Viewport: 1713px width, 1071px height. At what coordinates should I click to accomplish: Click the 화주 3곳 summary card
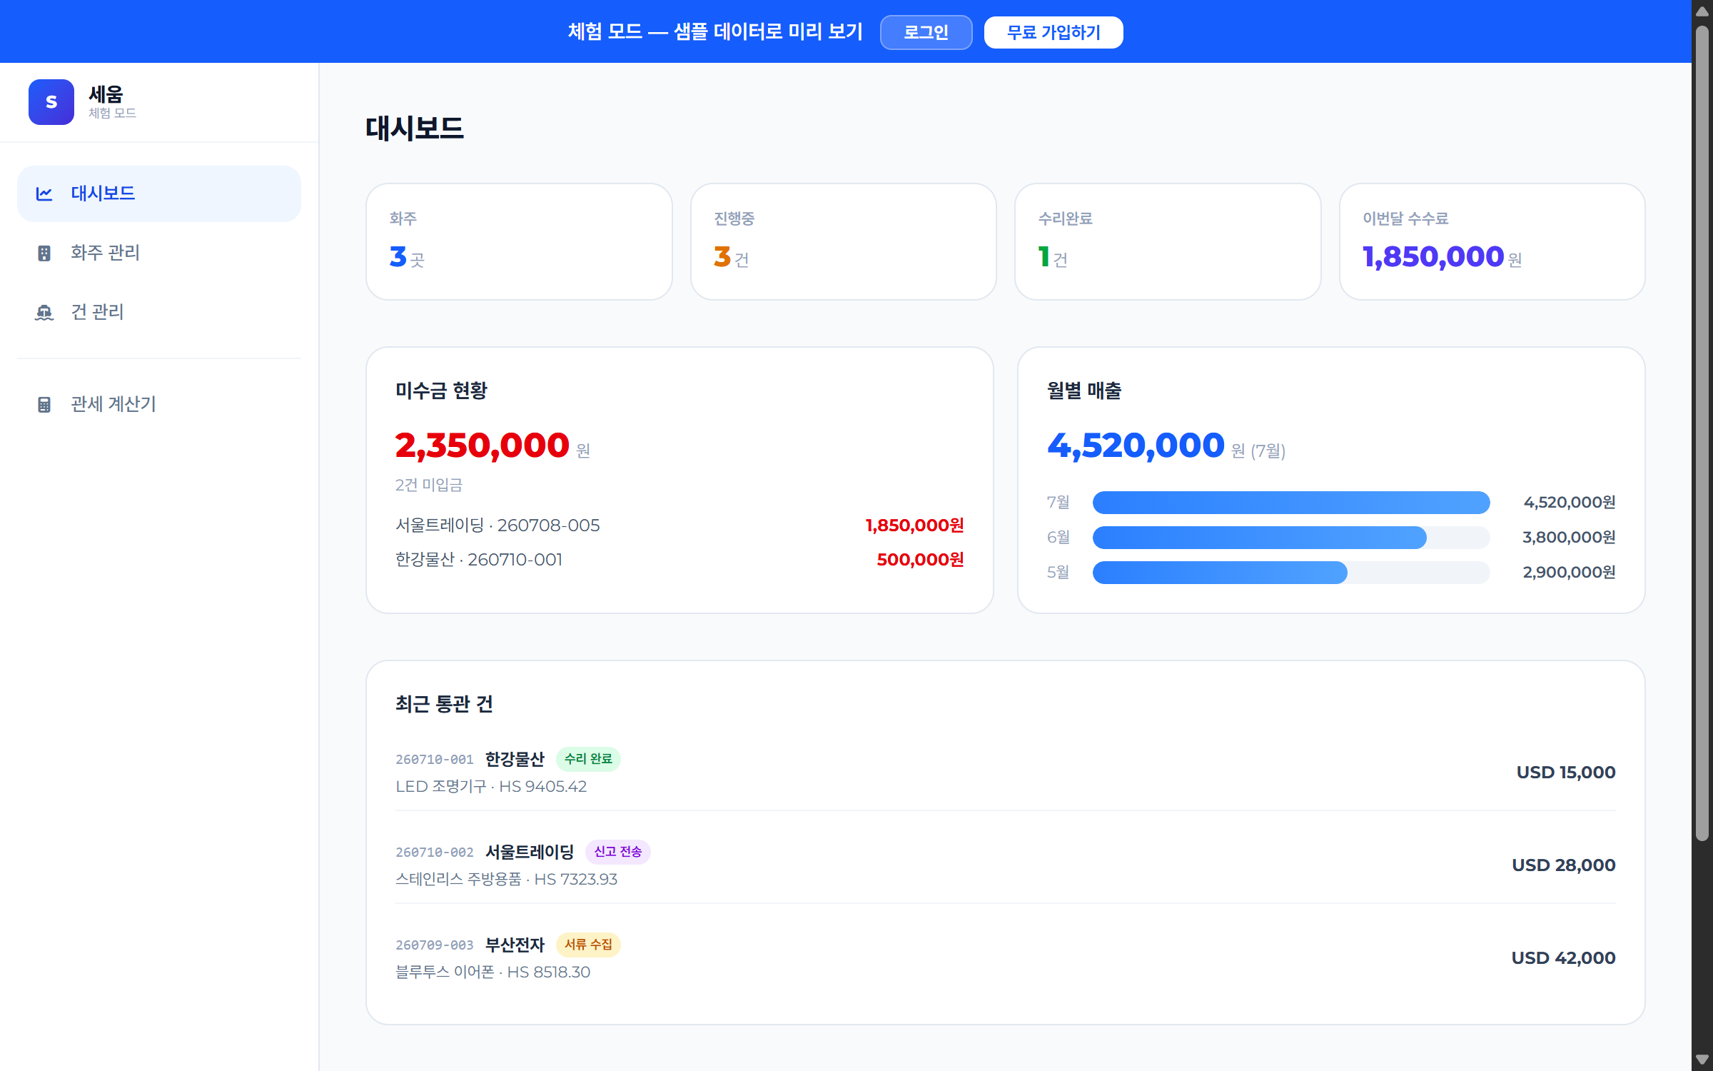[x=519, y=241]
